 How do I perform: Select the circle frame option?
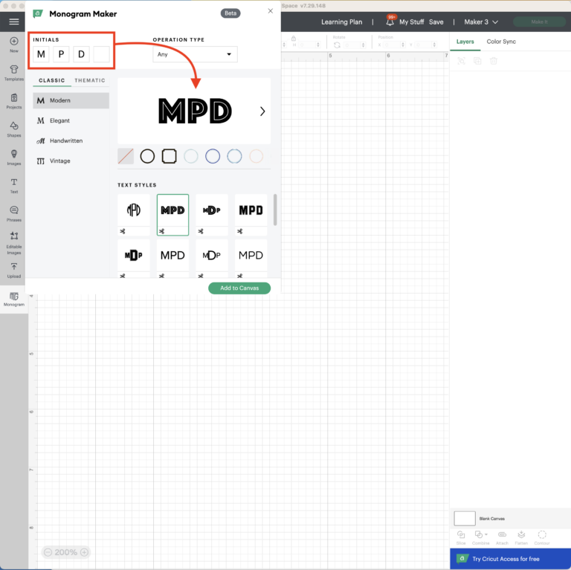[147, 156]
